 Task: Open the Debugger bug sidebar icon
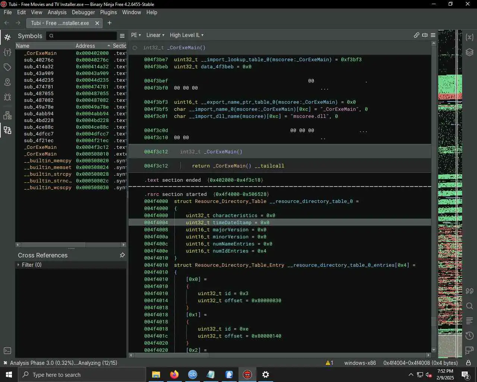7,97
